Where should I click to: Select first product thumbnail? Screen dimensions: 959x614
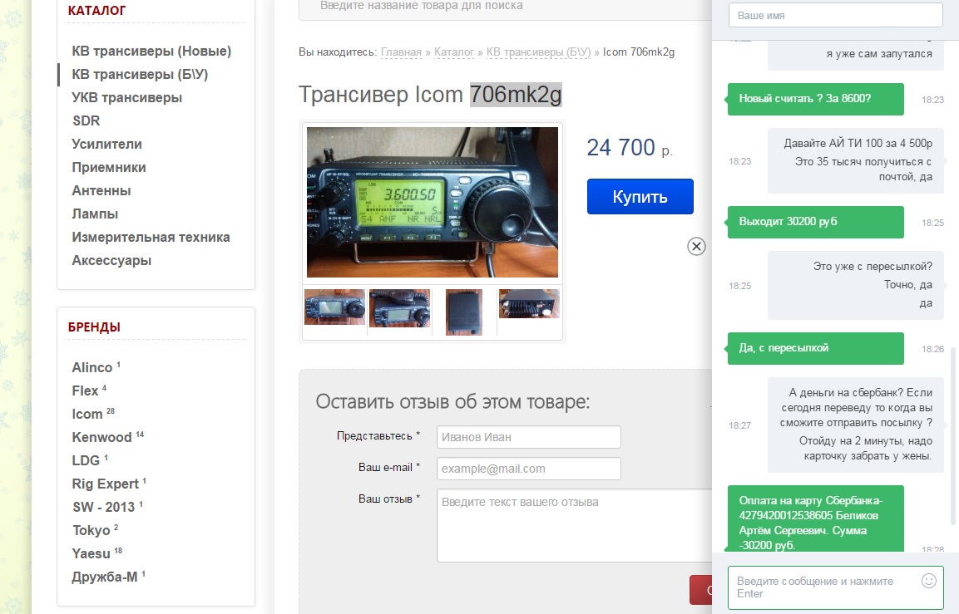point(334,307)
